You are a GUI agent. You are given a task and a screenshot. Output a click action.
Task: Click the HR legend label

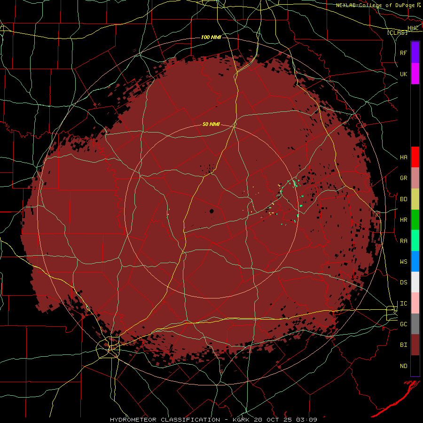click(403, 220)
